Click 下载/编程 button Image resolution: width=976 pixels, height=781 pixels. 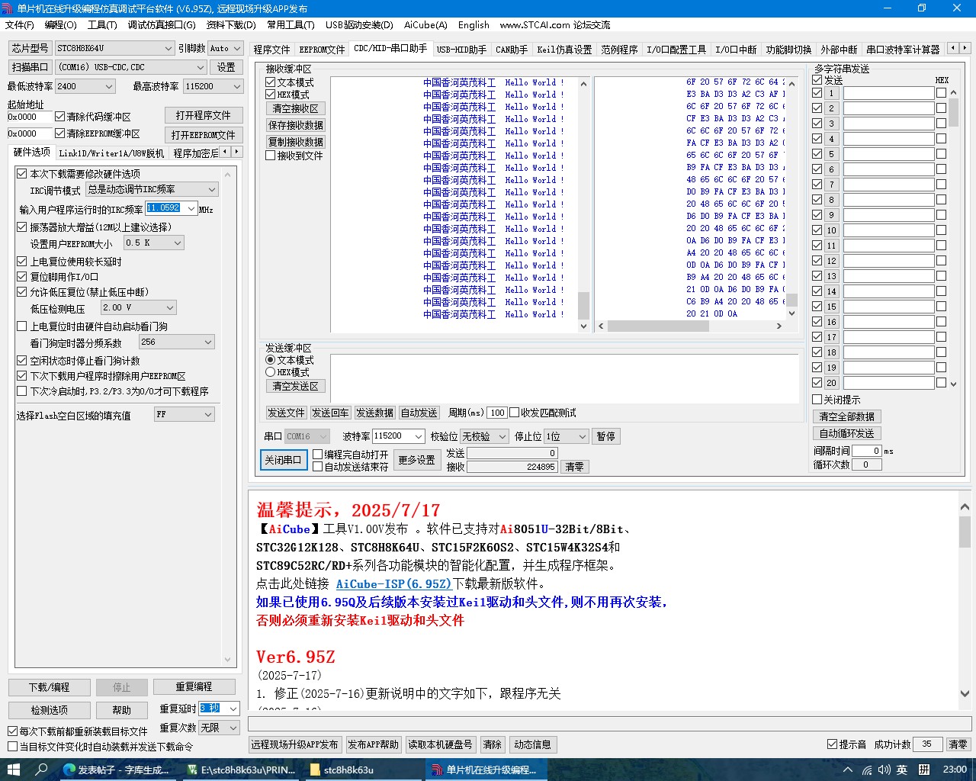pos(50,687)
